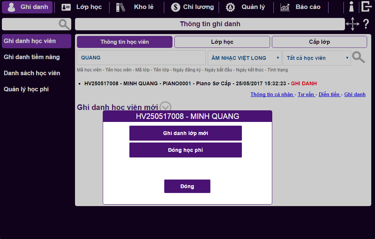Image resolution: width=375 pixels, height=239 pixels.
Task: Run student search with large magnifier icon
Action: [358, 58]
